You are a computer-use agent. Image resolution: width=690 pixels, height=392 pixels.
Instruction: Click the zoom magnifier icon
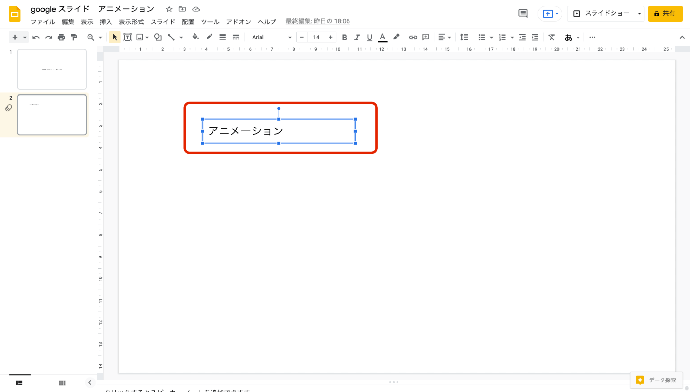(x=91, y=37)
